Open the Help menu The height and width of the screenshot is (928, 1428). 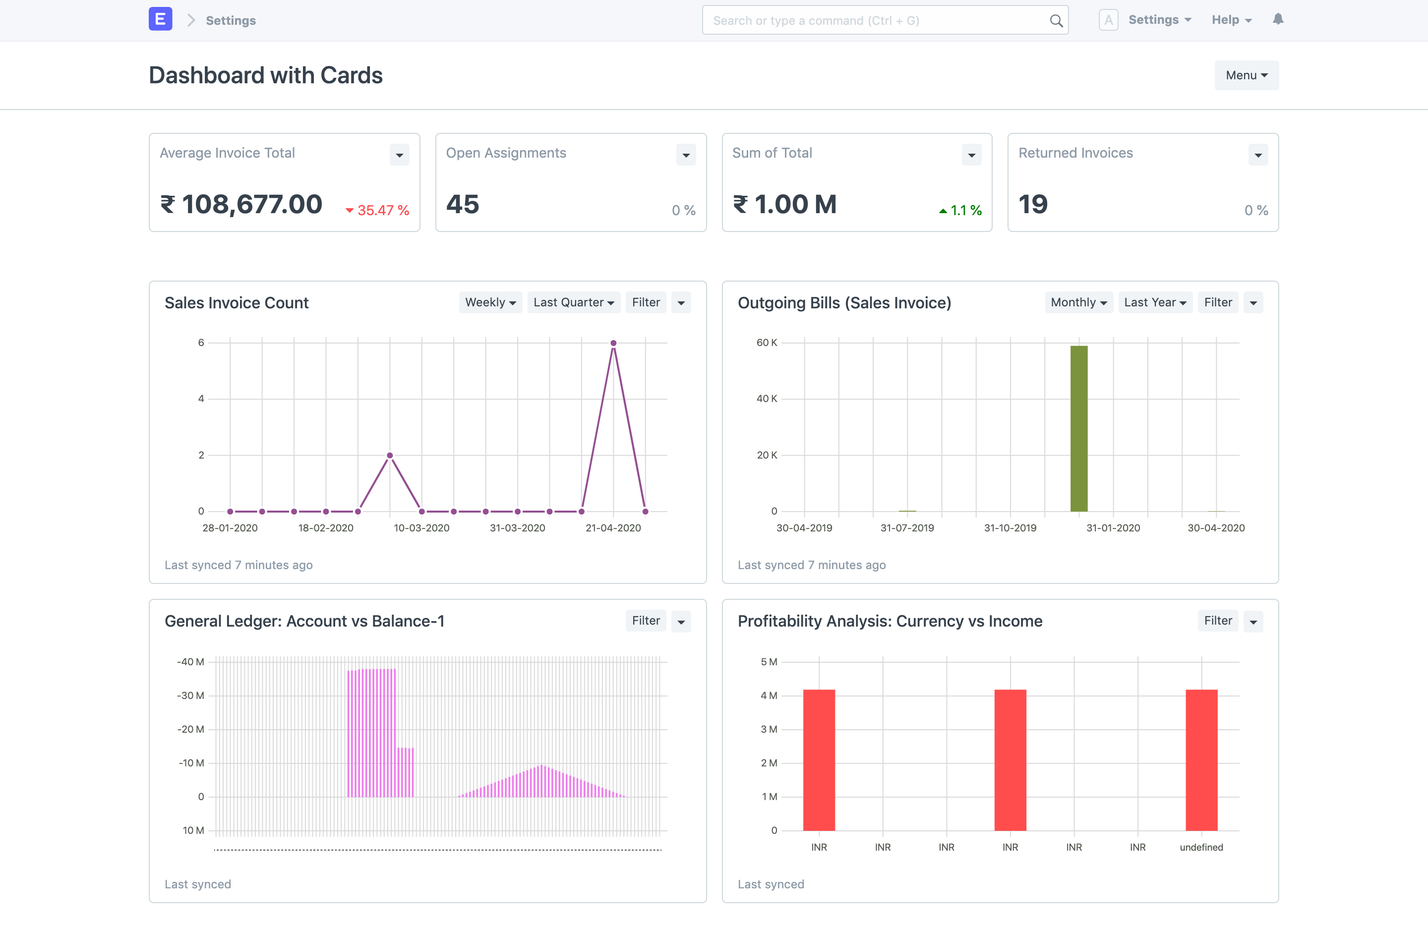[1231, 20]
